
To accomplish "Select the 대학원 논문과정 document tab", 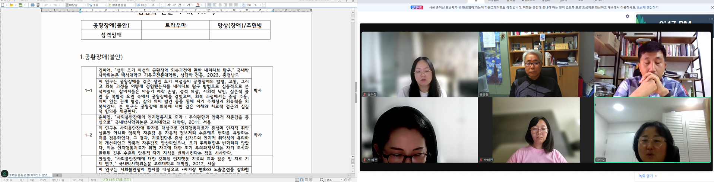I will click(x=29, y=175).
